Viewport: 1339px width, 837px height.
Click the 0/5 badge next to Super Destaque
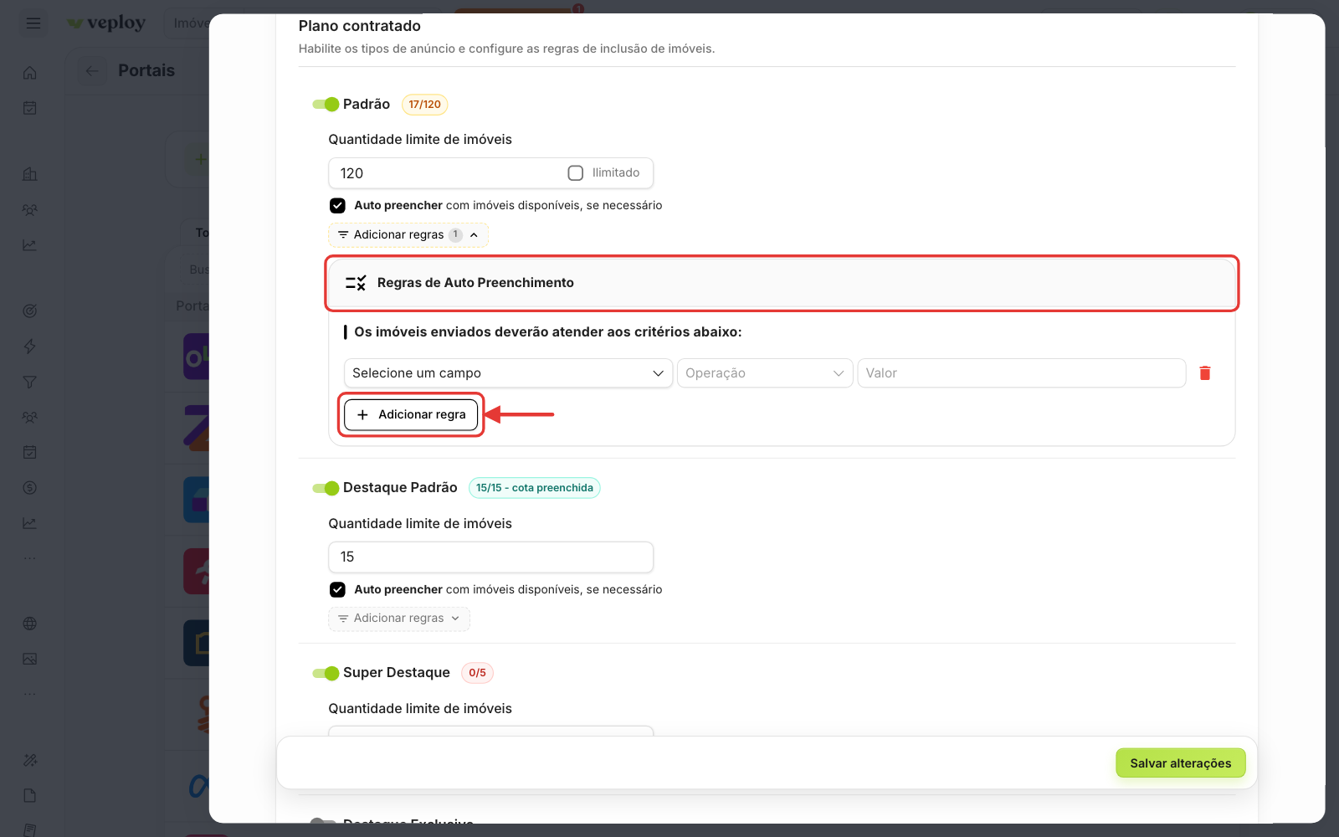[x=477, y=673]
